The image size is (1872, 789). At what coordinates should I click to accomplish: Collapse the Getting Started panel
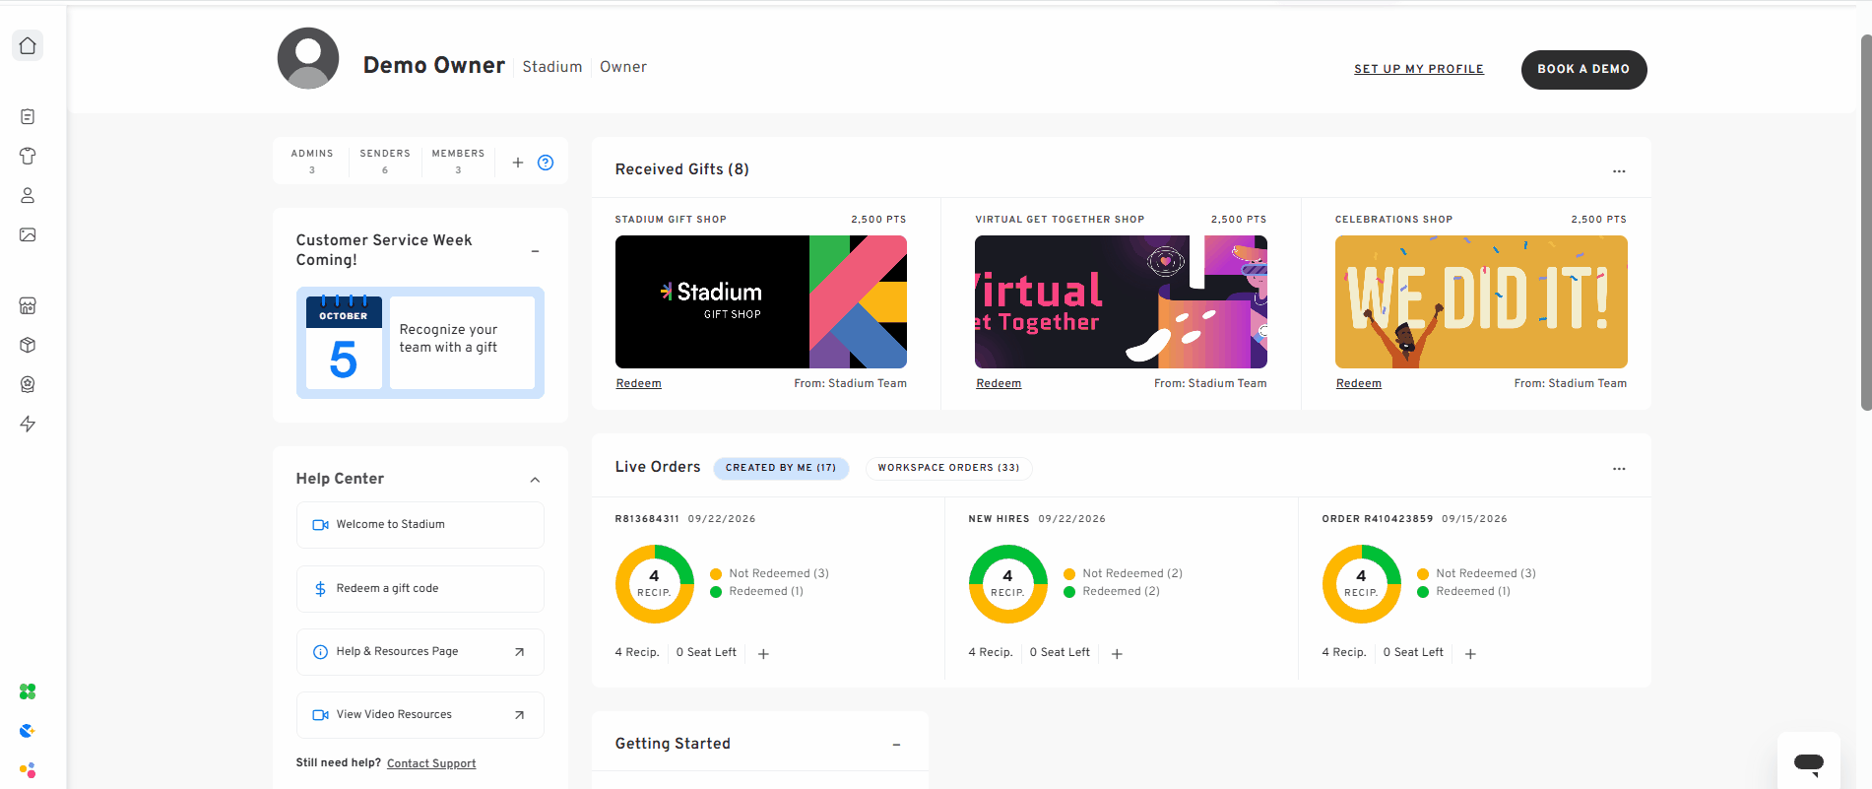(x=896, y=745)
